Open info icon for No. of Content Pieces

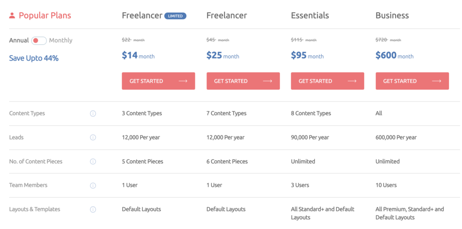(93, 161)
